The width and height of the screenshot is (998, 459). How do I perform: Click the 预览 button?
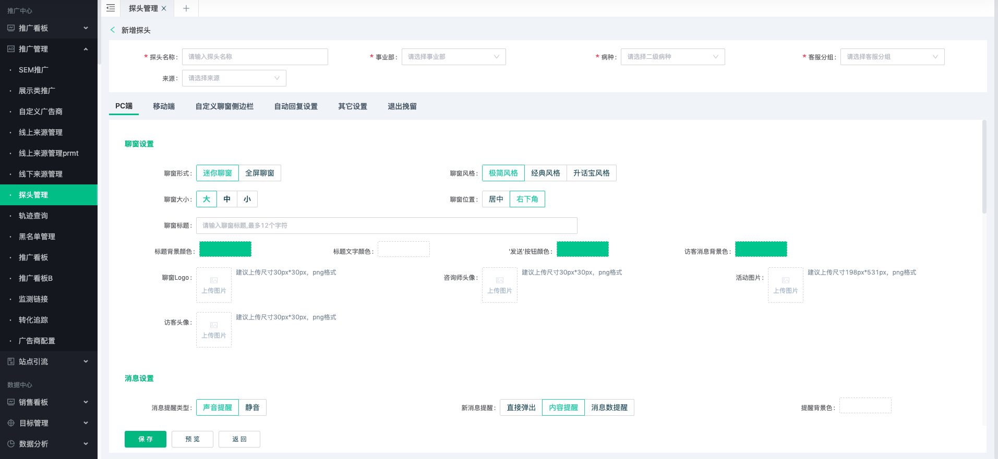pos(193,439)
